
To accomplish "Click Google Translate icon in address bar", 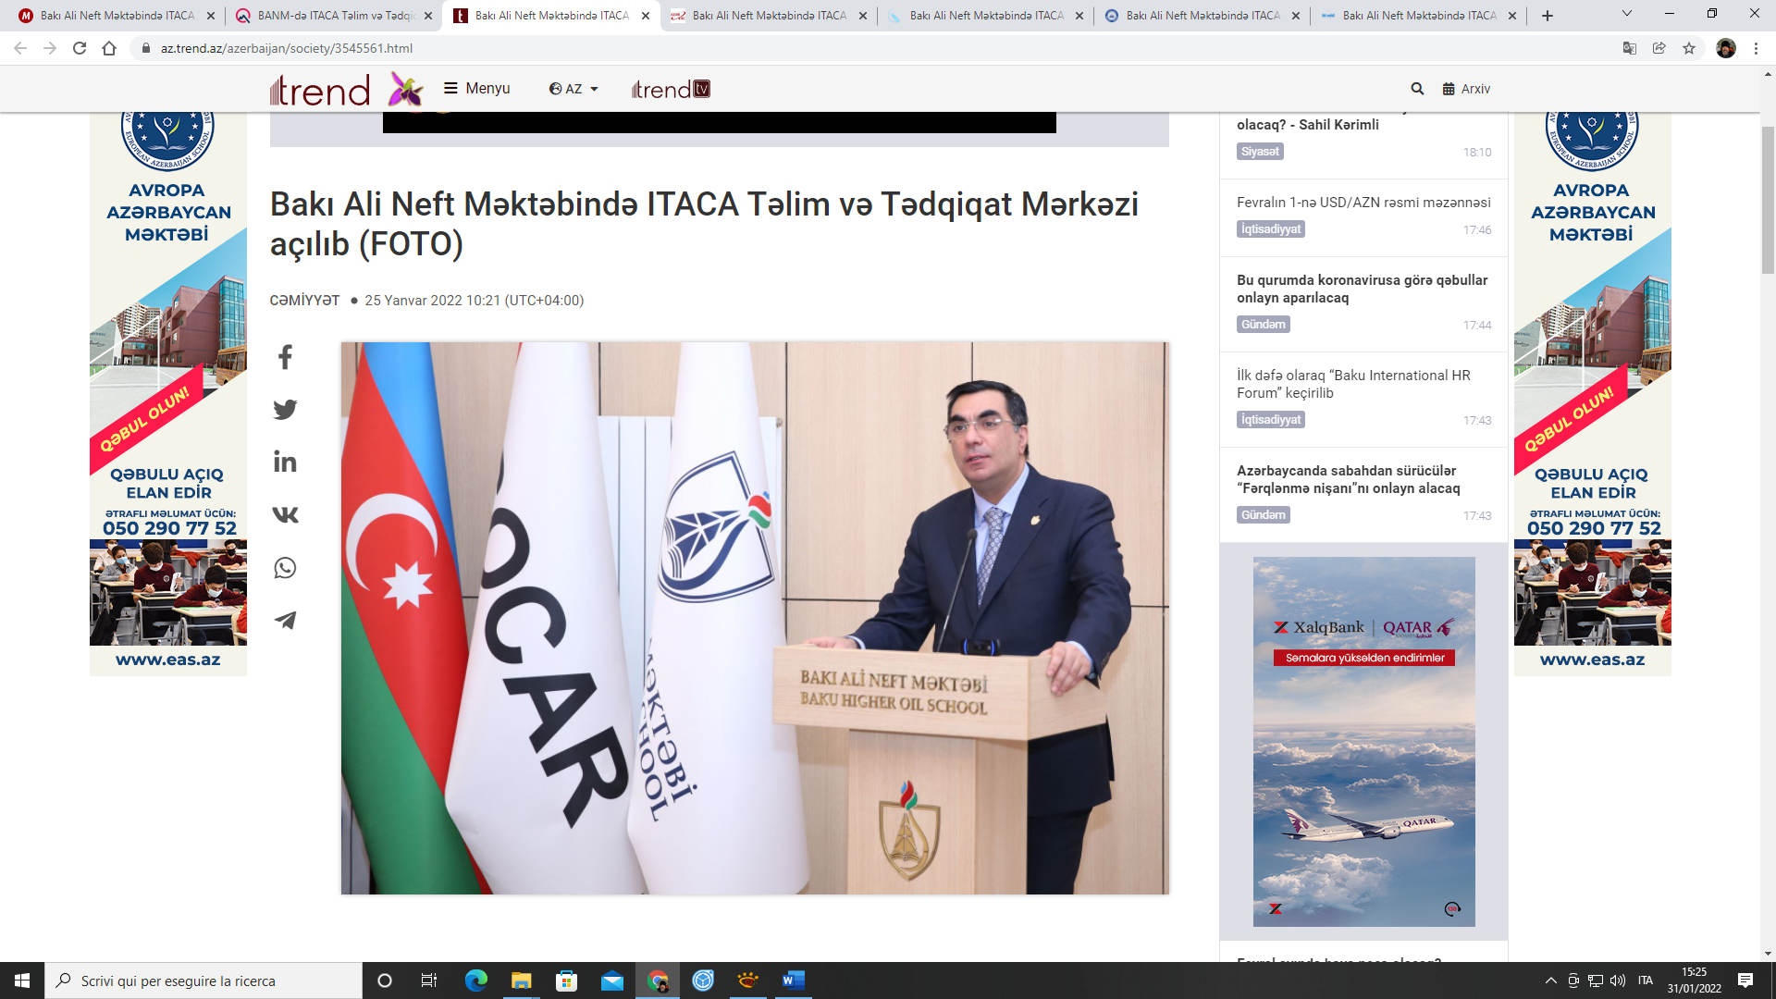I will tap(1630, 48).
